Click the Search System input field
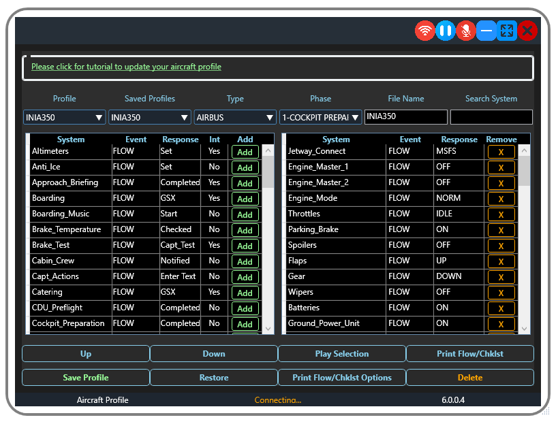This screenshot has height=424, width=558. pyautogui.click(x=491, y=117)
